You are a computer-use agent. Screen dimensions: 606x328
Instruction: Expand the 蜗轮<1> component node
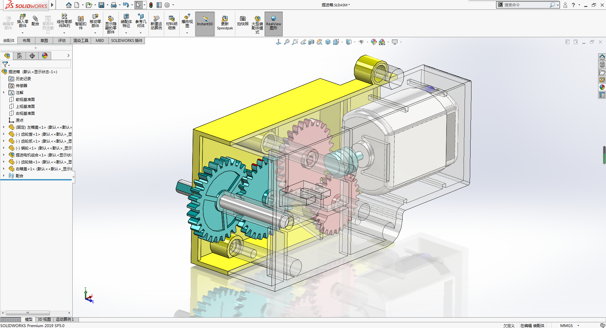pos(4,148)
